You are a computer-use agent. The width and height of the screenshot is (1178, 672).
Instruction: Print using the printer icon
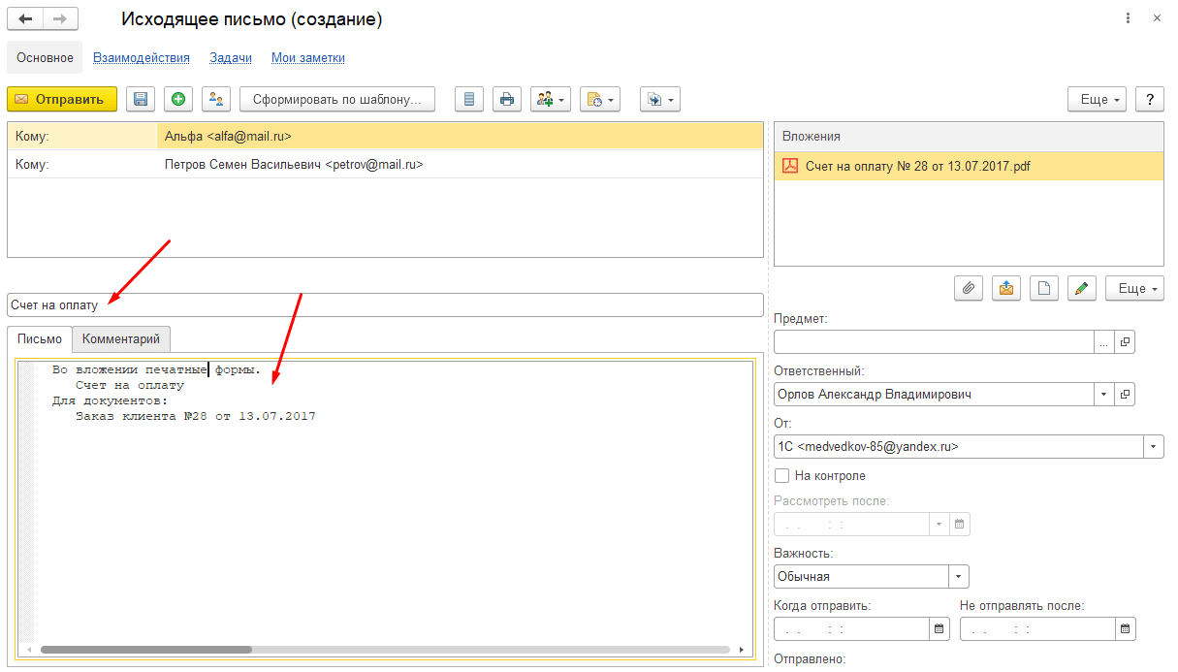[x=507, y=99]
